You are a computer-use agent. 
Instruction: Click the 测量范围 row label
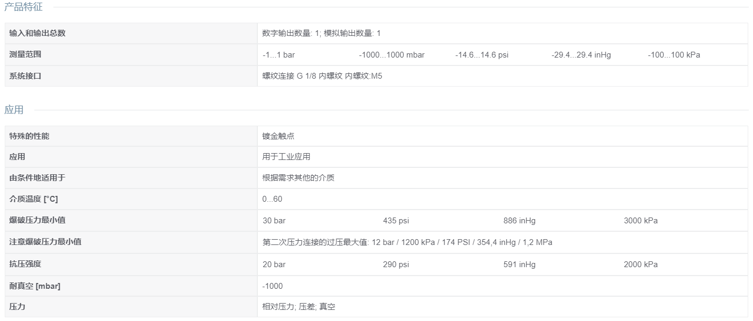point(25,54)
